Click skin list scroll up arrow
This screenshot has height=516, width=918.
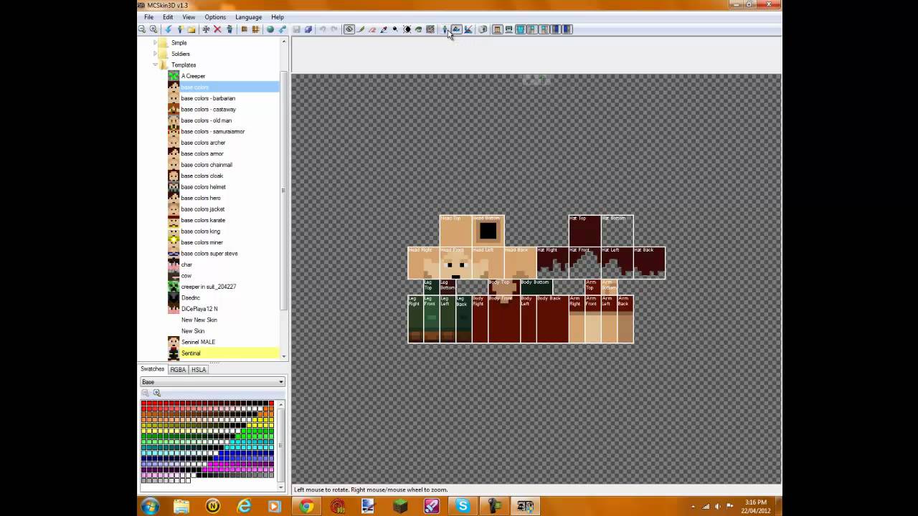(x=284, y=42)
